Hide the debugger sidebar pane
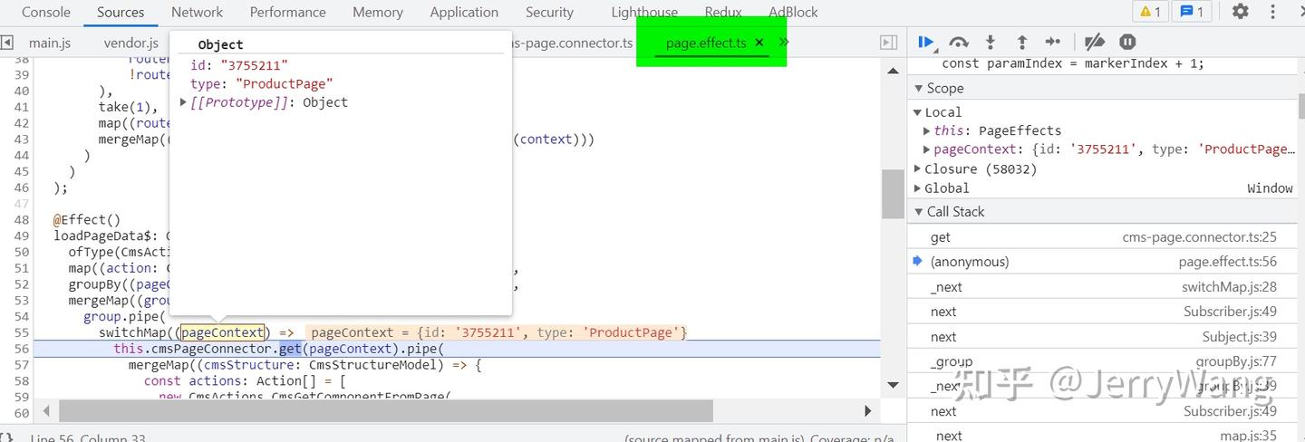Image resolution: width=1305 pixels, height=442 pixels. coord(889,43)
